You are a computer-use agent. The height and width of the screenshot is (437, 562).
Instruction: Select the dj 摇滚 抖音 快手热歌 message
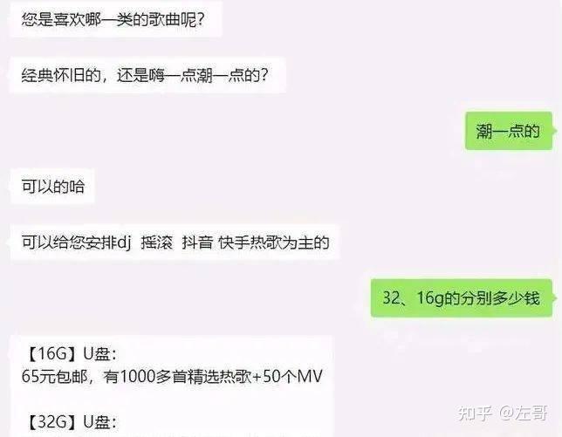175,242
